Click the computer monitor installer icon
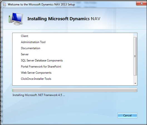 point(16,19)
